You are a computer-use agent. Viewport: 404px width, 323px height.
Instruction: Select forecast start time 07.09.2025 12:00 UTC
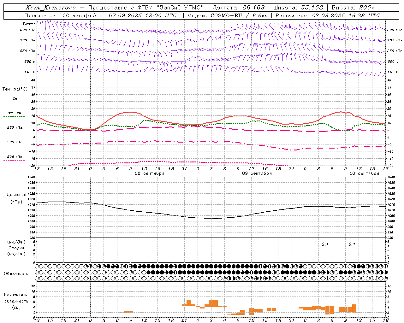click(x=143, y=15)
